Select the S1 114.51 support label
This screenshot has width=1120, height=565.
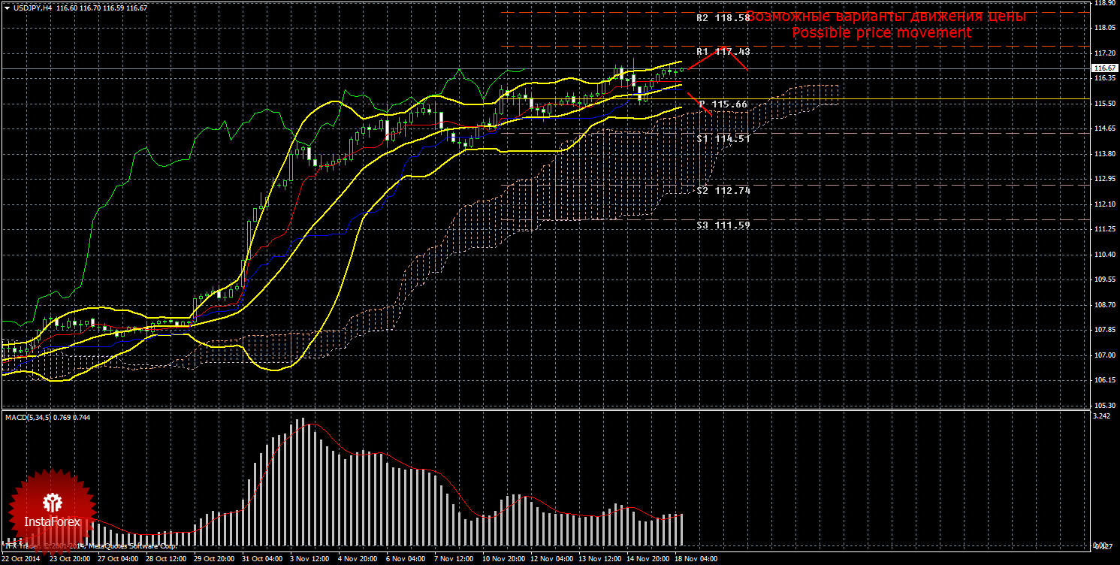[x=723, y=138]
